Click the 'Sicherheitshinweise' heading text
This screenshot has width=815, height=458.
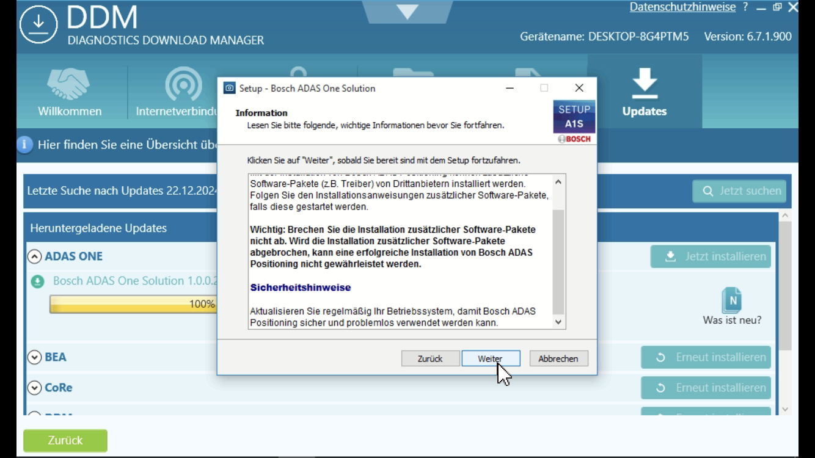301,288
